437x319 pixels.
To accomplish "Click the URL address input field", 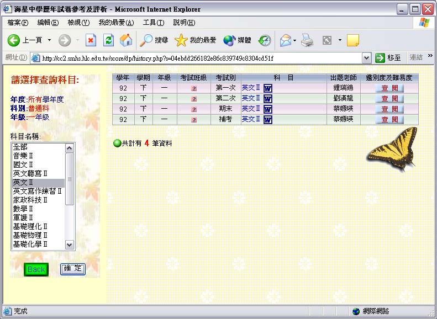I will coord(199,58).
